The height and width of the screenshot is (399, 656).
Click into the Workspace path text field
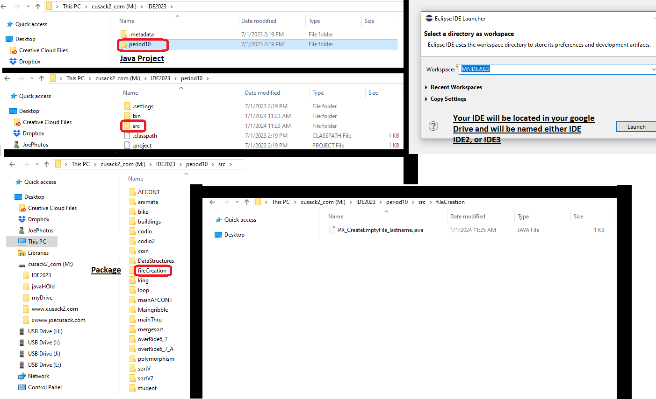(x=552, y=69)
